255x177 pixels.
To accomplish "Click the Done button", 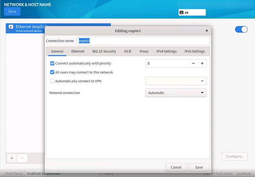I will [12, 11].
